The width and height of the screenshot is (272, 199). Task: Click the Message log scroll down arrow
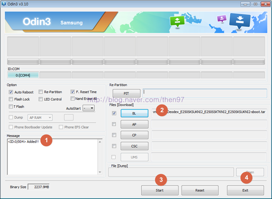click(x=100, y=172)
